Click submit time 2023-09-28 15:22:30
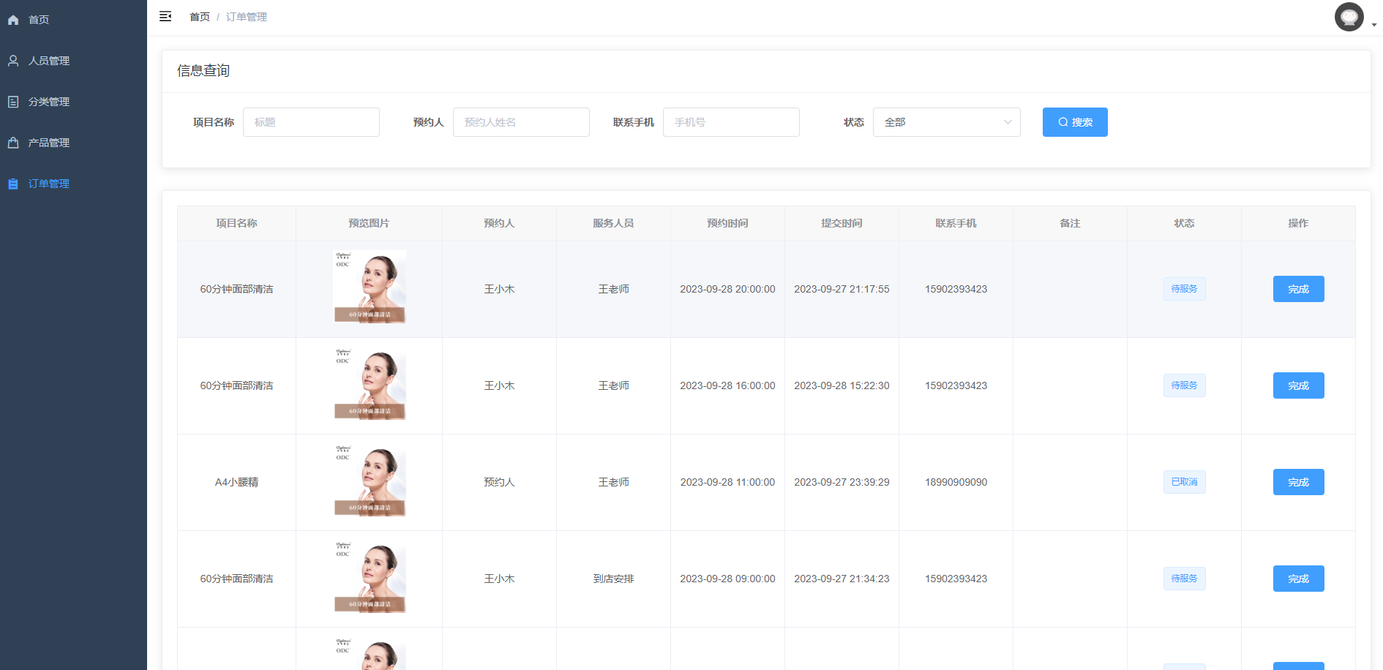The width and height of the screenshot is (1383, 670). click(x=842, y=385)
